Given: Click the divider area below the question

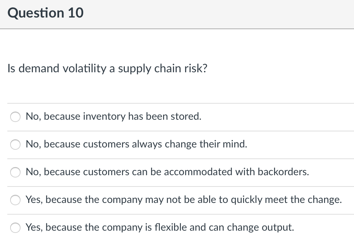Looking at the screenshot, I should (177, 103).
